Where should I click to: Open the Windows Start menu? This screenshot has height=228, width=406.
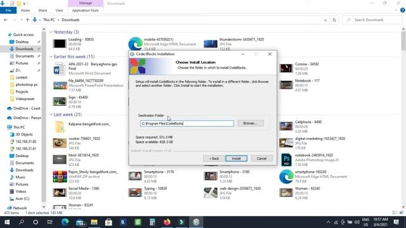tap(7, 222)
